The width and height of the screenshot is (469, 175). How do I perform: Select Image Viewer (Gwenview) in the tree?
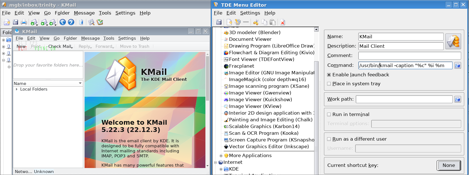pyautogui.click(x=260, y=93)
